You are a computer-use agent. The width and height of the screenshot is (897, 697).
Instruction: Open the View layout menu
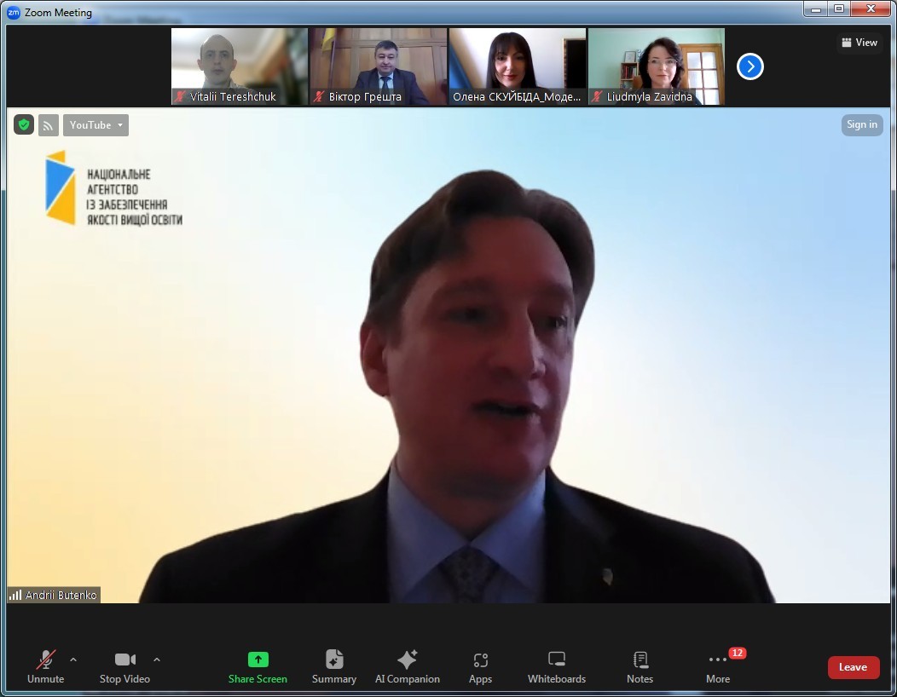[859, 43]
